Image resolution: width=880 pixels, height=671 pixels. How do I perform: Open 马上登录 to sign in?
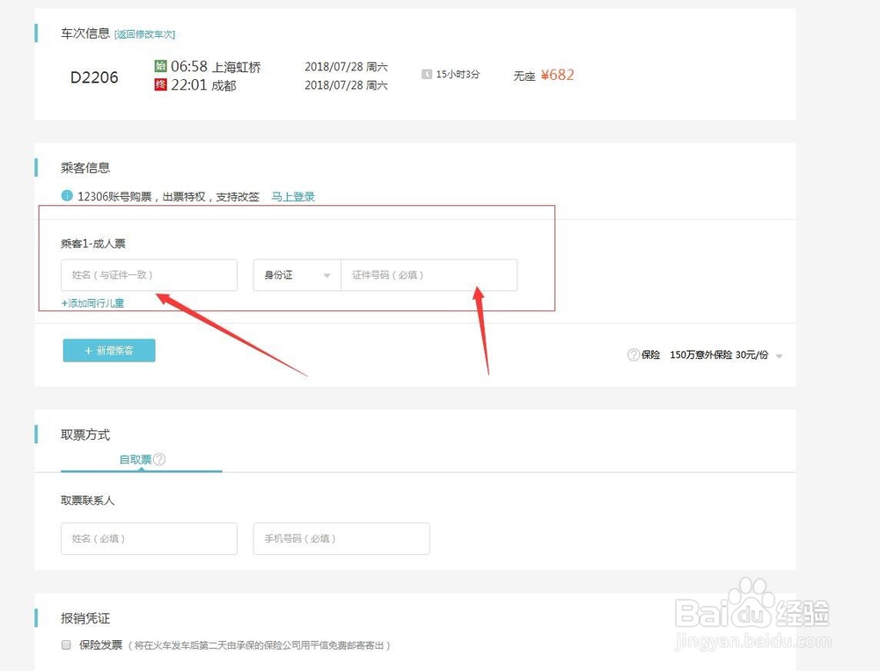(293, 197)
